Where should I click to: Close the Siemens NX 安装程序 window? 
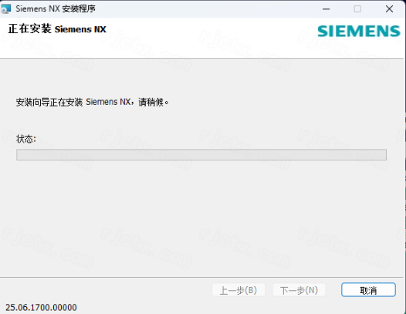[389, 9]
